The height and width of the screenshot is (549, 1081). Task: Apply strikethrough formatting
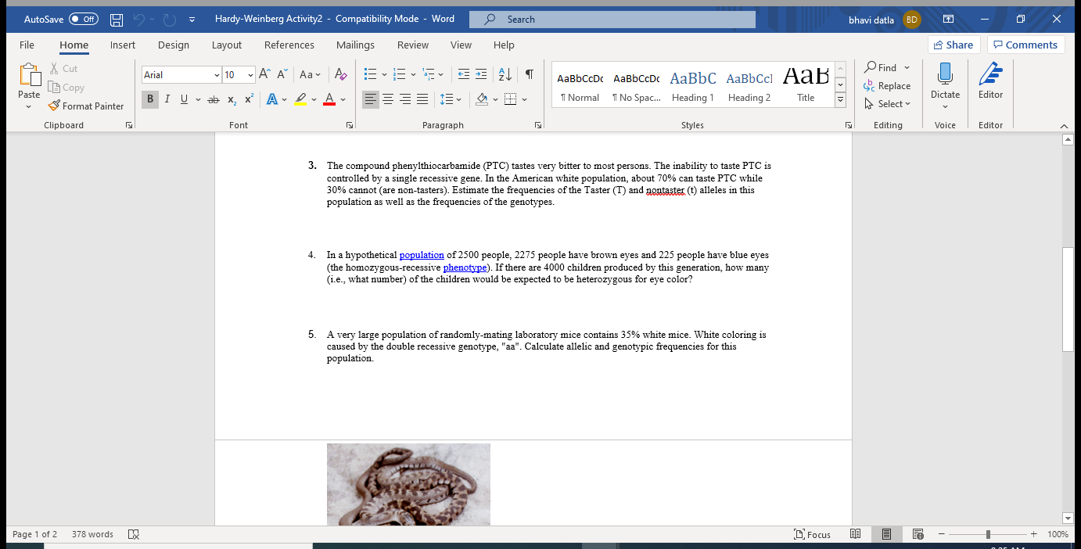click(213, 99)
